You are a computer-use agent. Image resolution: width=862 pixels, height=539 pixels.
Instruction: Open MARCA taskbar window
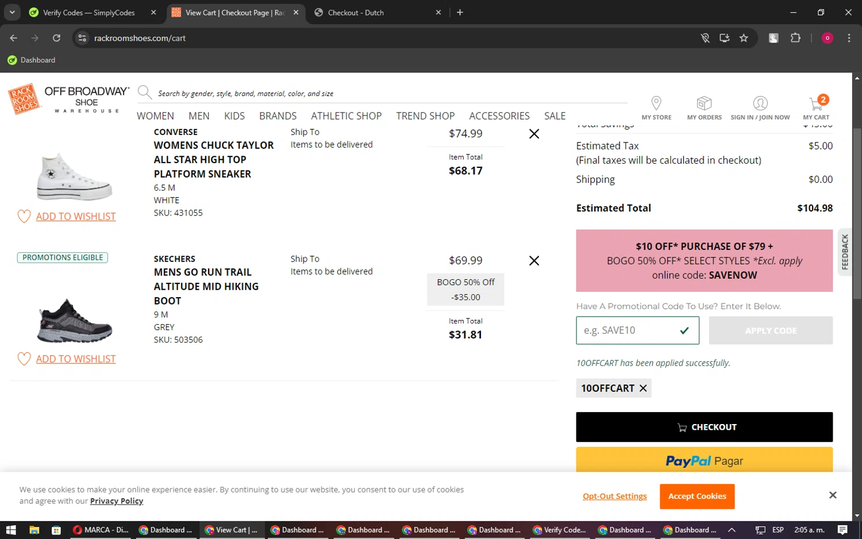pyautogui.click(x=101, y=530)
